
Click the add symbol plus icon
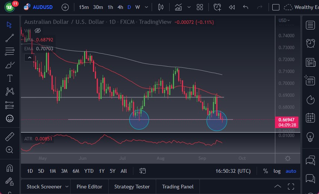point(65,7)
